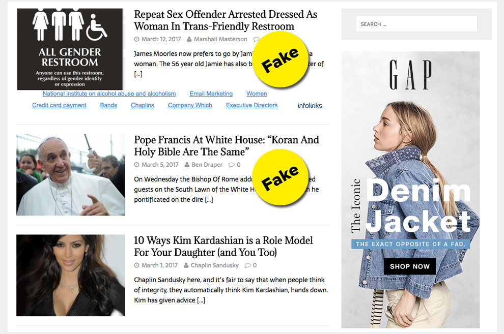Viewport: 504px width, 334px height.
Task: Click the comment bubble icon on Kardashian article
Action: [x=247, y=266]
